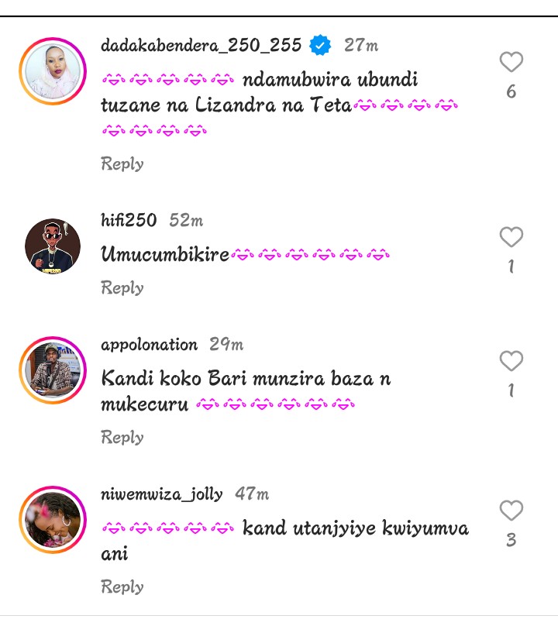Reply to dadakabendera_250_255's comment

coord(122,163)
